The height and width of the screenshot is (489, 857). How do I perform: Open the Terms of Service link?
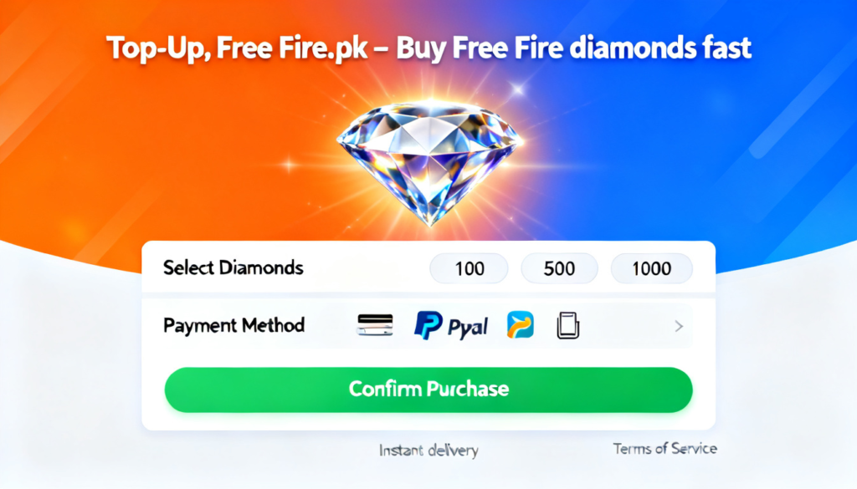(665, 449)
